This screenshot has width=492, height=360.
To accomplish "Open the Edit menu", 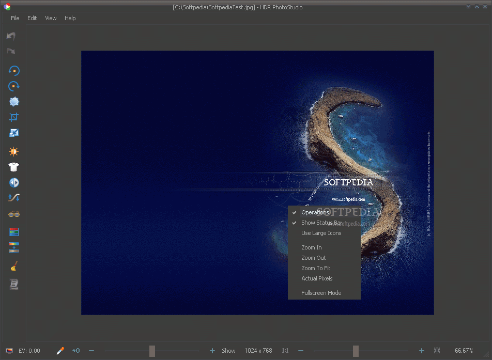I will (32, 18).
